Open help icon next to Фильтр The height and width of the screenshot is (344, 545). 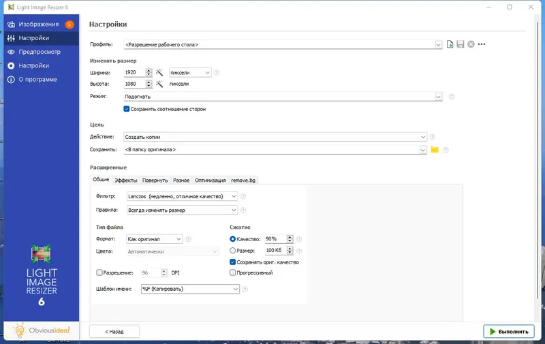(243, 196)
